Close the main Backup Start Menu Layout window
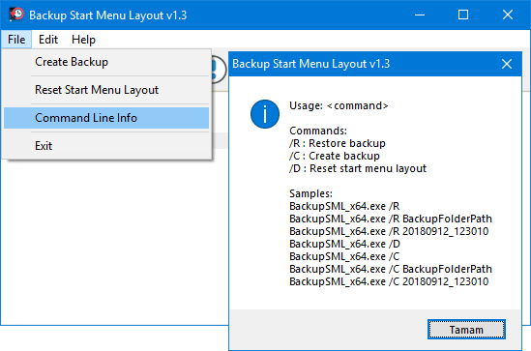Screen dimensions: 531x351 click(508, 15)
